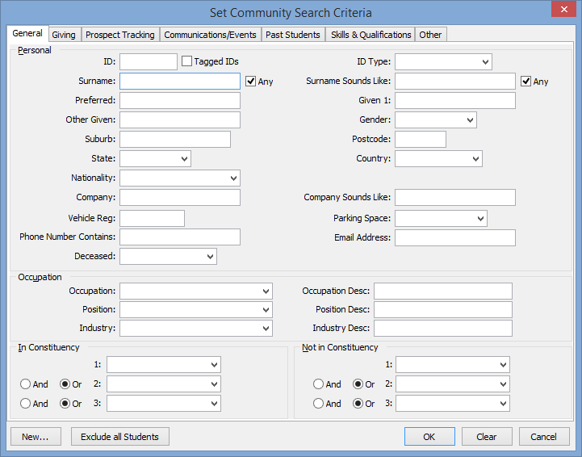This screenshot has width=582, height=457.
Task: Expand the Country dropdown
Action: click(439, 158)
